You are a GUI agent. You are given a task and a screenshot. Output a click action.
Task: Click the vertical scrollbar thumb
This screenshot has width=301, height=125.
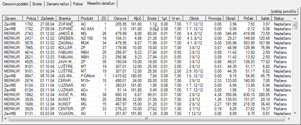point(295,25)
